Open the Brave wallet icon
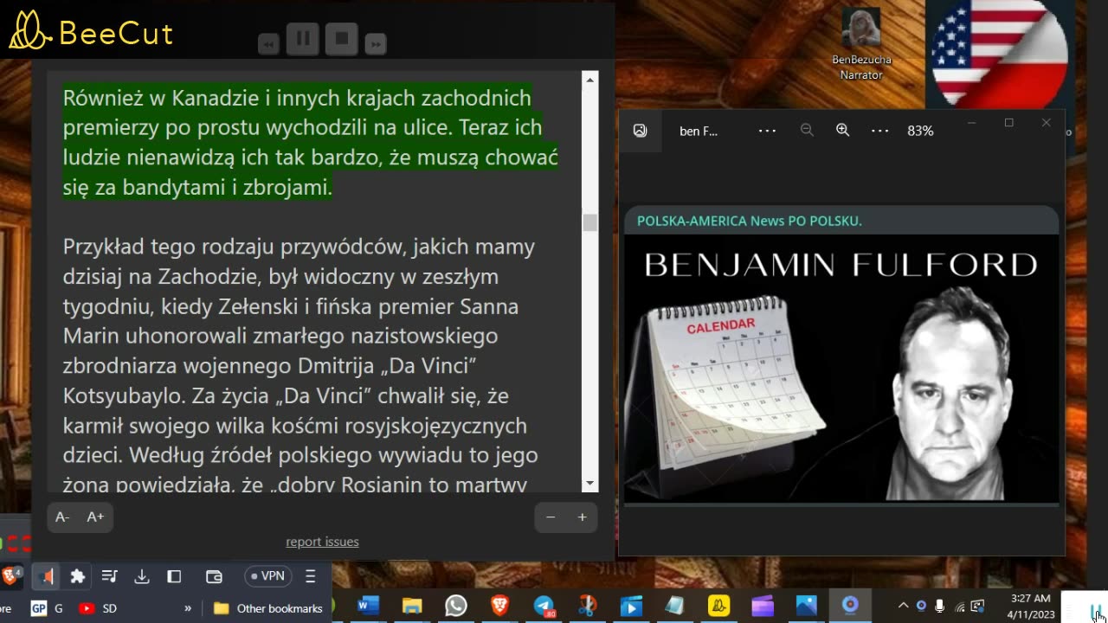The width and height of the screenshot is (1108, 623). pyautogui.click(x=214, y=576)
